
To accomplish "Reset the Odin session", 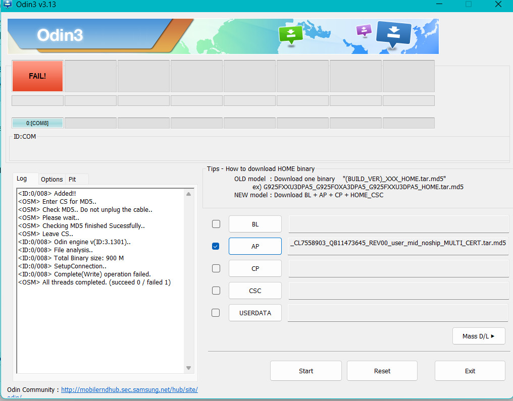I will [x=382, y=371].
